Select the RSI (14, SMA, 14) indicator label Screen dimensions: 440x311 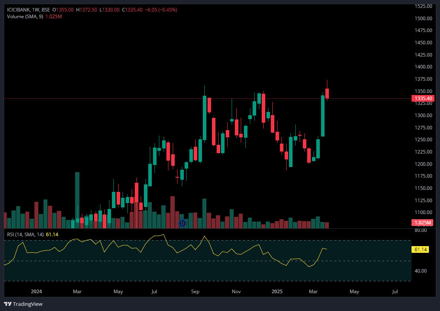pos(25,234)
